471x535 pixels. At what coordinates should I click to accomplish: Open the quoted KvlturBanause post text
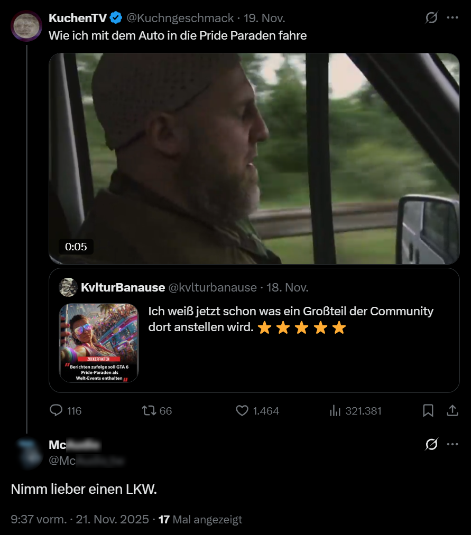tap(291, 319)
